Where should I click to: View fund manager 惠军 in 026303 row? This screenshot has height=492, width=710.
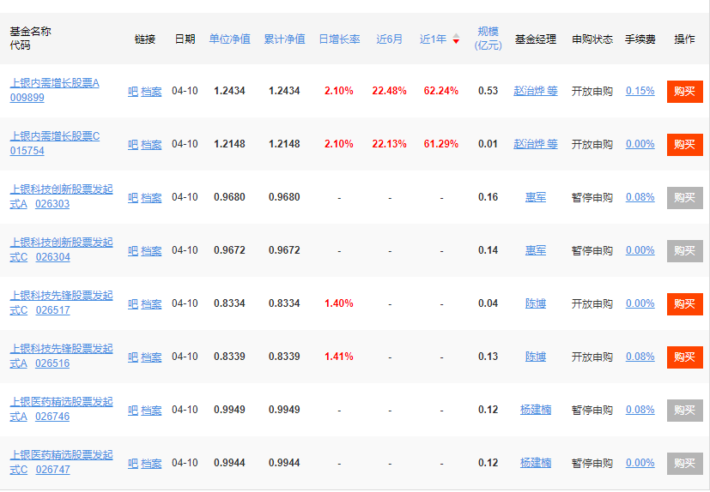535,197
